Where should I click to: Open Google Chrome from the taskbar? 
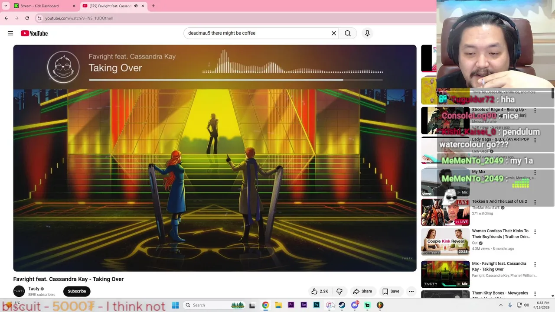[265, 305]
